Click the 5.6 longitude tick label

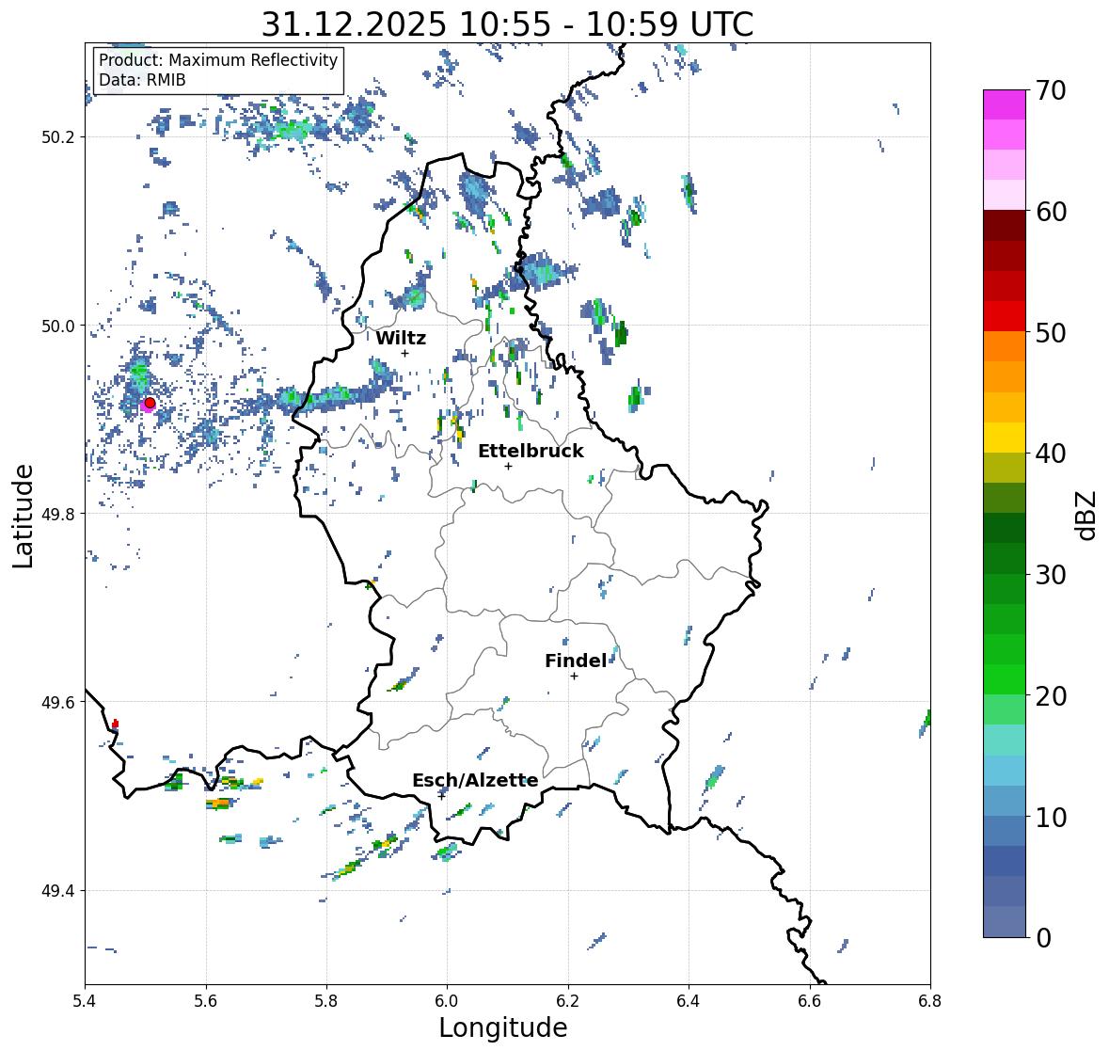(206, 1001)
